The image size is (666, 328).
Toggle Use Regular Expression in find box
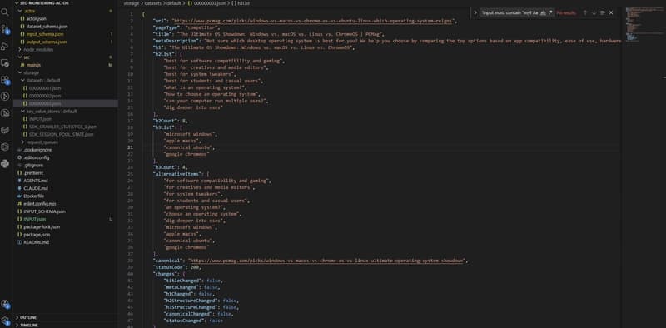coord(550,12)
